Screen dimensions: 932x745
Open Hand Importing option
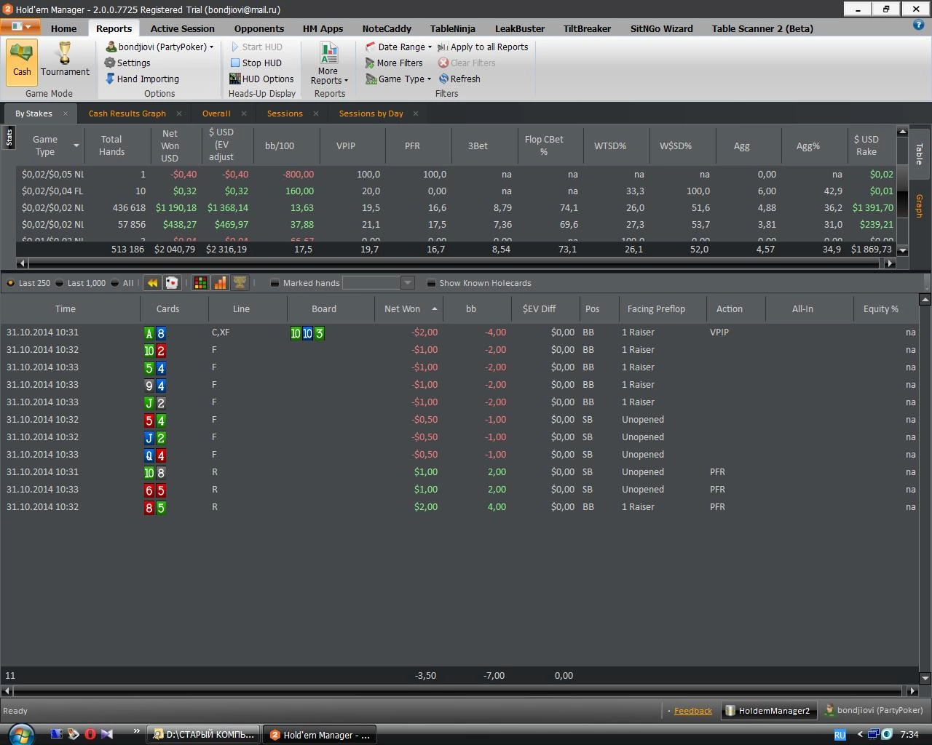143,79
